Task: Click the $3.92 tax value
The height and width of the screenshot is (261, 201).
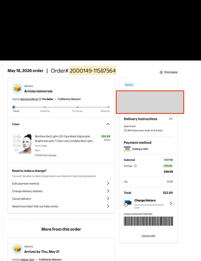Action: click(x=170, y=182)
